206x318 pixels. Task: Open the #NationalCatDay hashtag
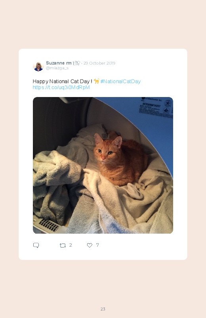click(120, 81)
